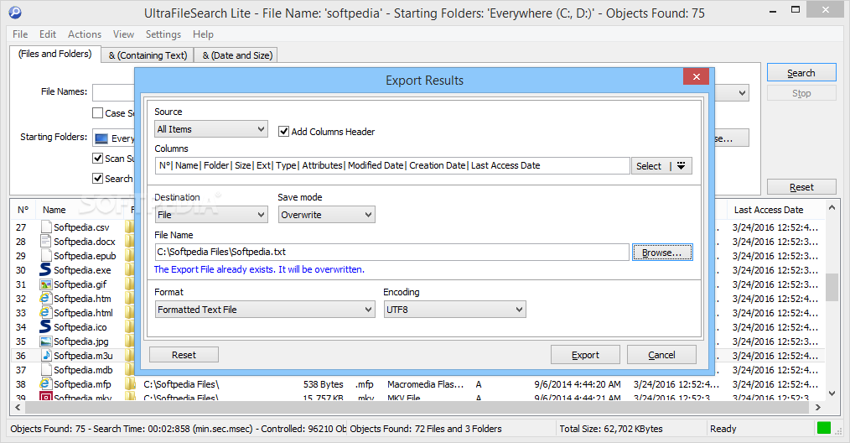Open the Save mode Overwrite dropdown
The height and width of the screenshot is (443, 850).
[326, 215]
